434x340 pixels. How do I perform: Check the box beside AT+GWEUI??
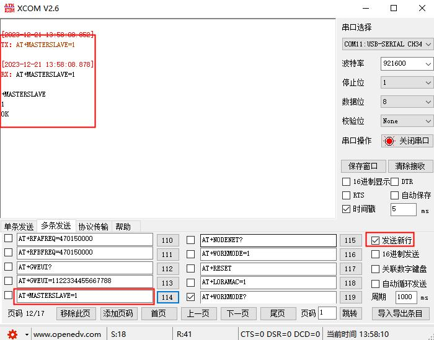pyautogui.click(x=8, y=266)
